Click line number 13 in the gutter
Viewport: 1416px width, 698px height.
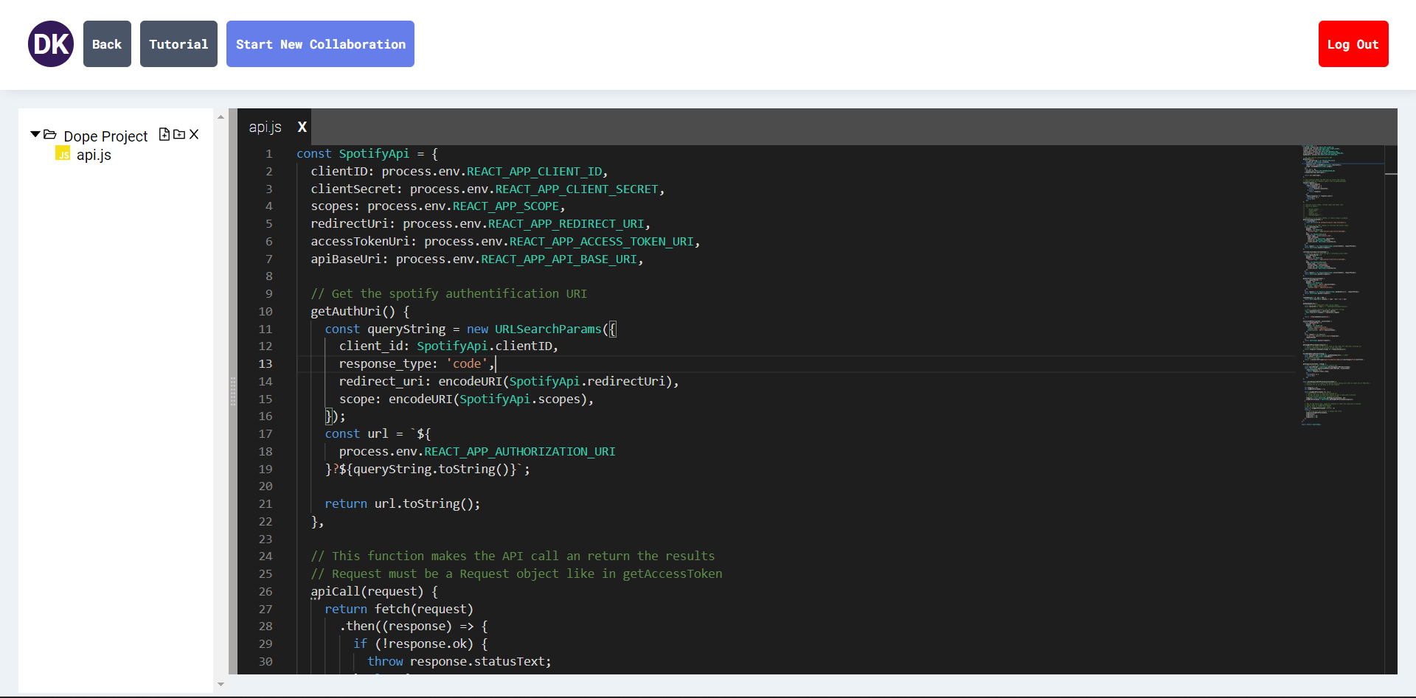(x=265, y=364)
